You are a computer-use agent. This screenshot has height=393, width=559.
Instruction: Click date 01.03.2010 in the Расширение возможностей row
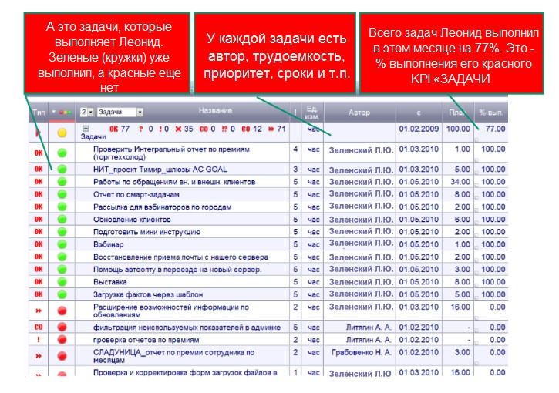[x=419, y=307]
